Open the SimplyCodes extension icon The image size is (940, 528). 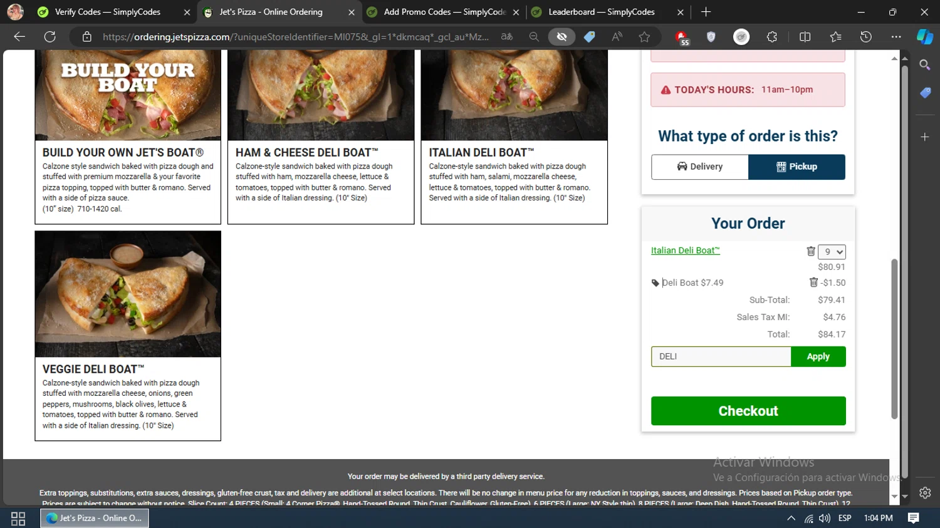tap(741, 37)
